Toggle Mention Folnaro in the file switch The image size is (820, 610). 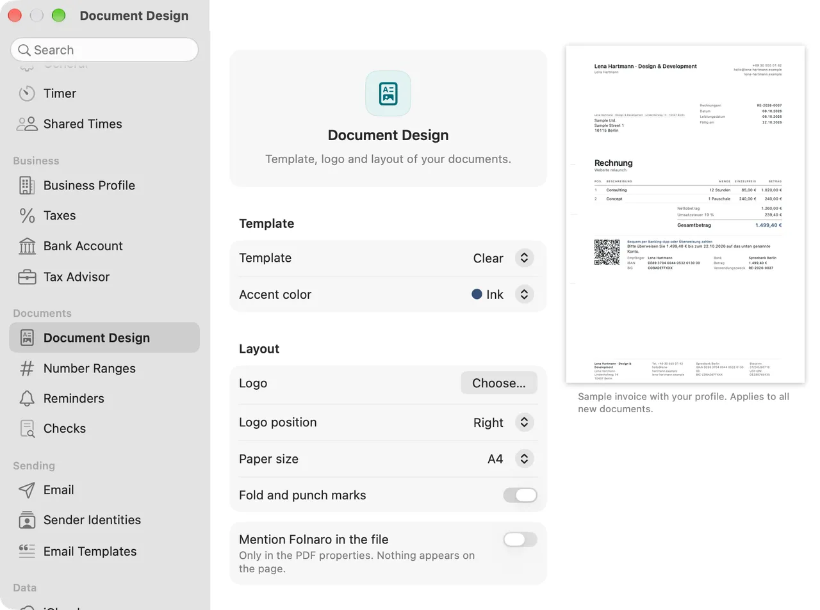tap(520, 540)
